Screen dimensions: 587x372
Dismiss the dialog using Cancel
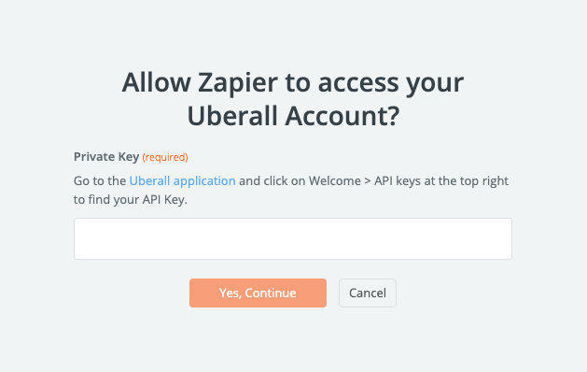[368, 293]
